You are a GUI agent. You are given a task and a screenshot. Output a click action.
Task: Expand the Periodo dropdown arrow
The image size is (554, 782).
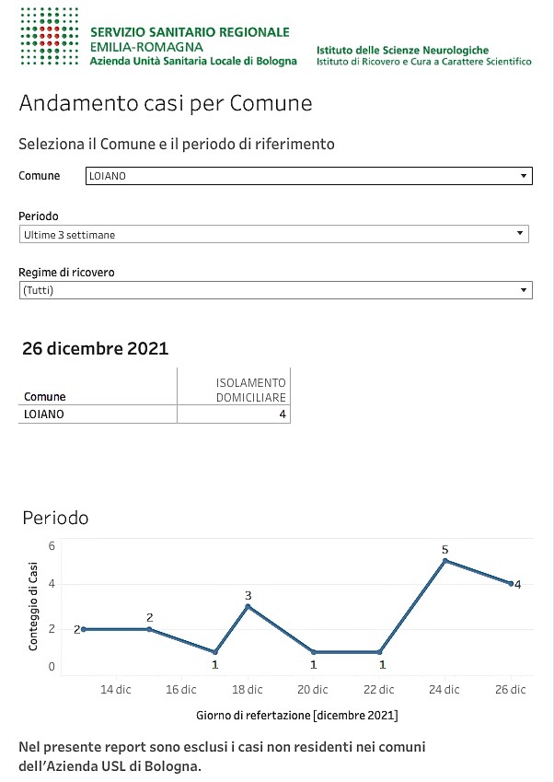point(520,233)
